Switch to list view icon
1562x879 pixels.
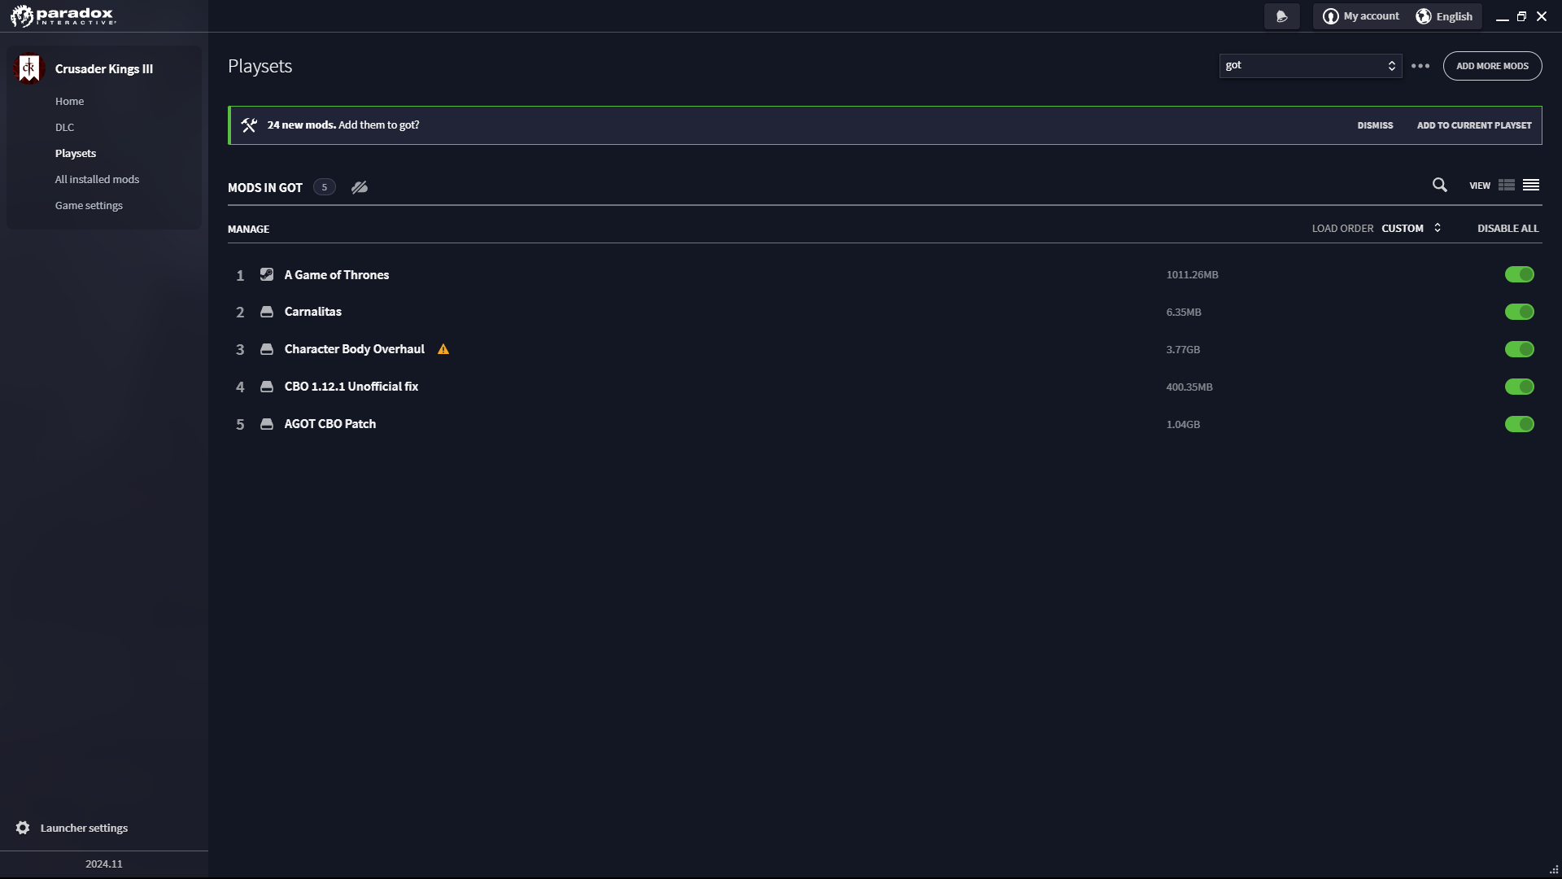click(1531, 186)
